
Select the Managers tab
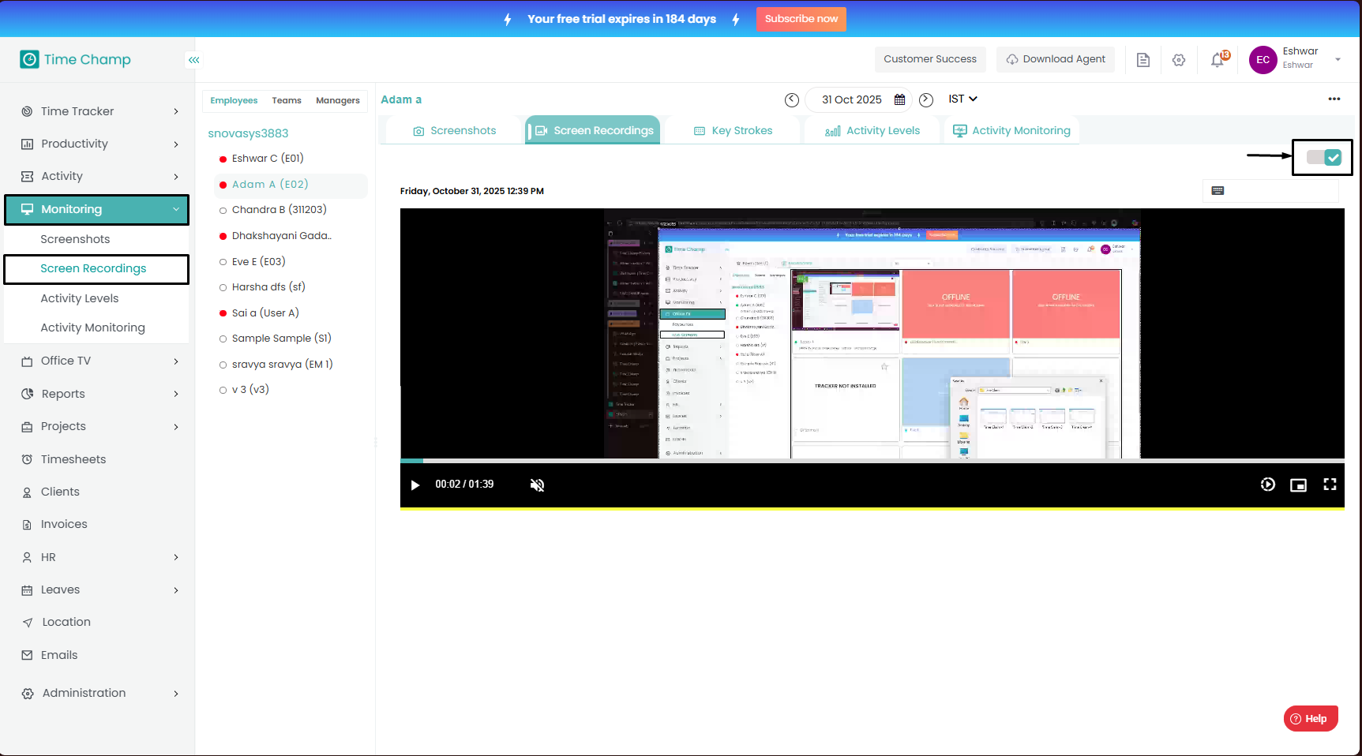337,100
